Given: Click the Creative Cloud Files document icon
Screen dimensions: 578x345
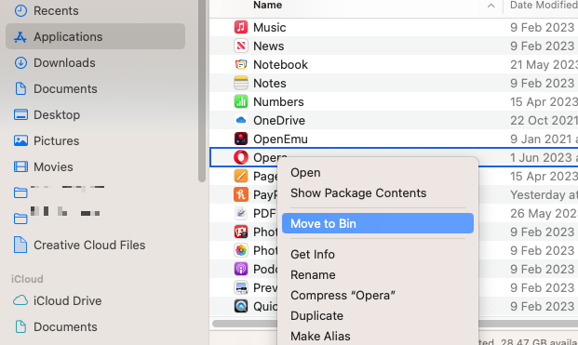Looking at the screenshot, I should [20, 245].
